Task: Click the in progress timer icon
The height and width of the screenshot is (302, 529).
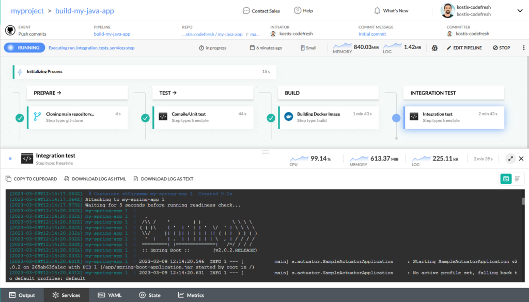Action: 201,48
